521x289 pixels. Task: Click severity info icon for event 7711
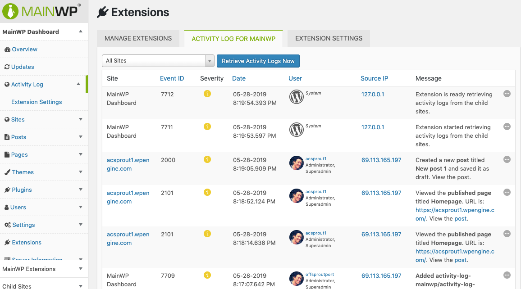pos(207,127)
